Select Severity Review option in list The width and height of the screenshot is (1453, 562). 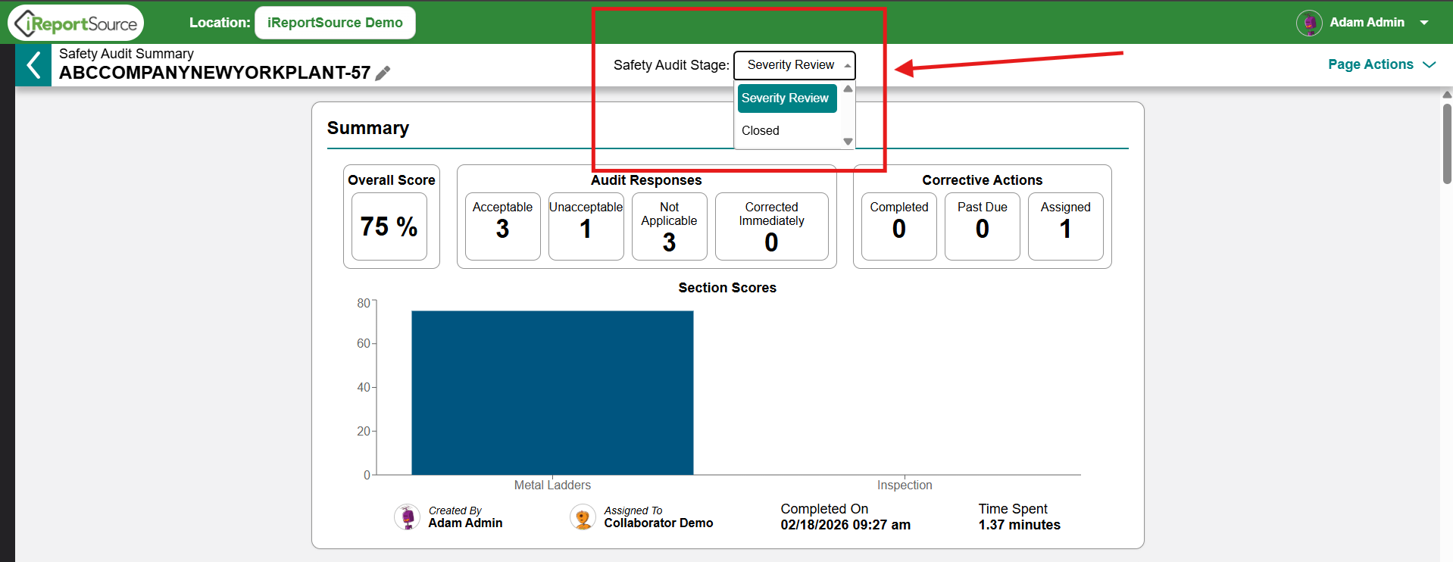pos(786,98)
